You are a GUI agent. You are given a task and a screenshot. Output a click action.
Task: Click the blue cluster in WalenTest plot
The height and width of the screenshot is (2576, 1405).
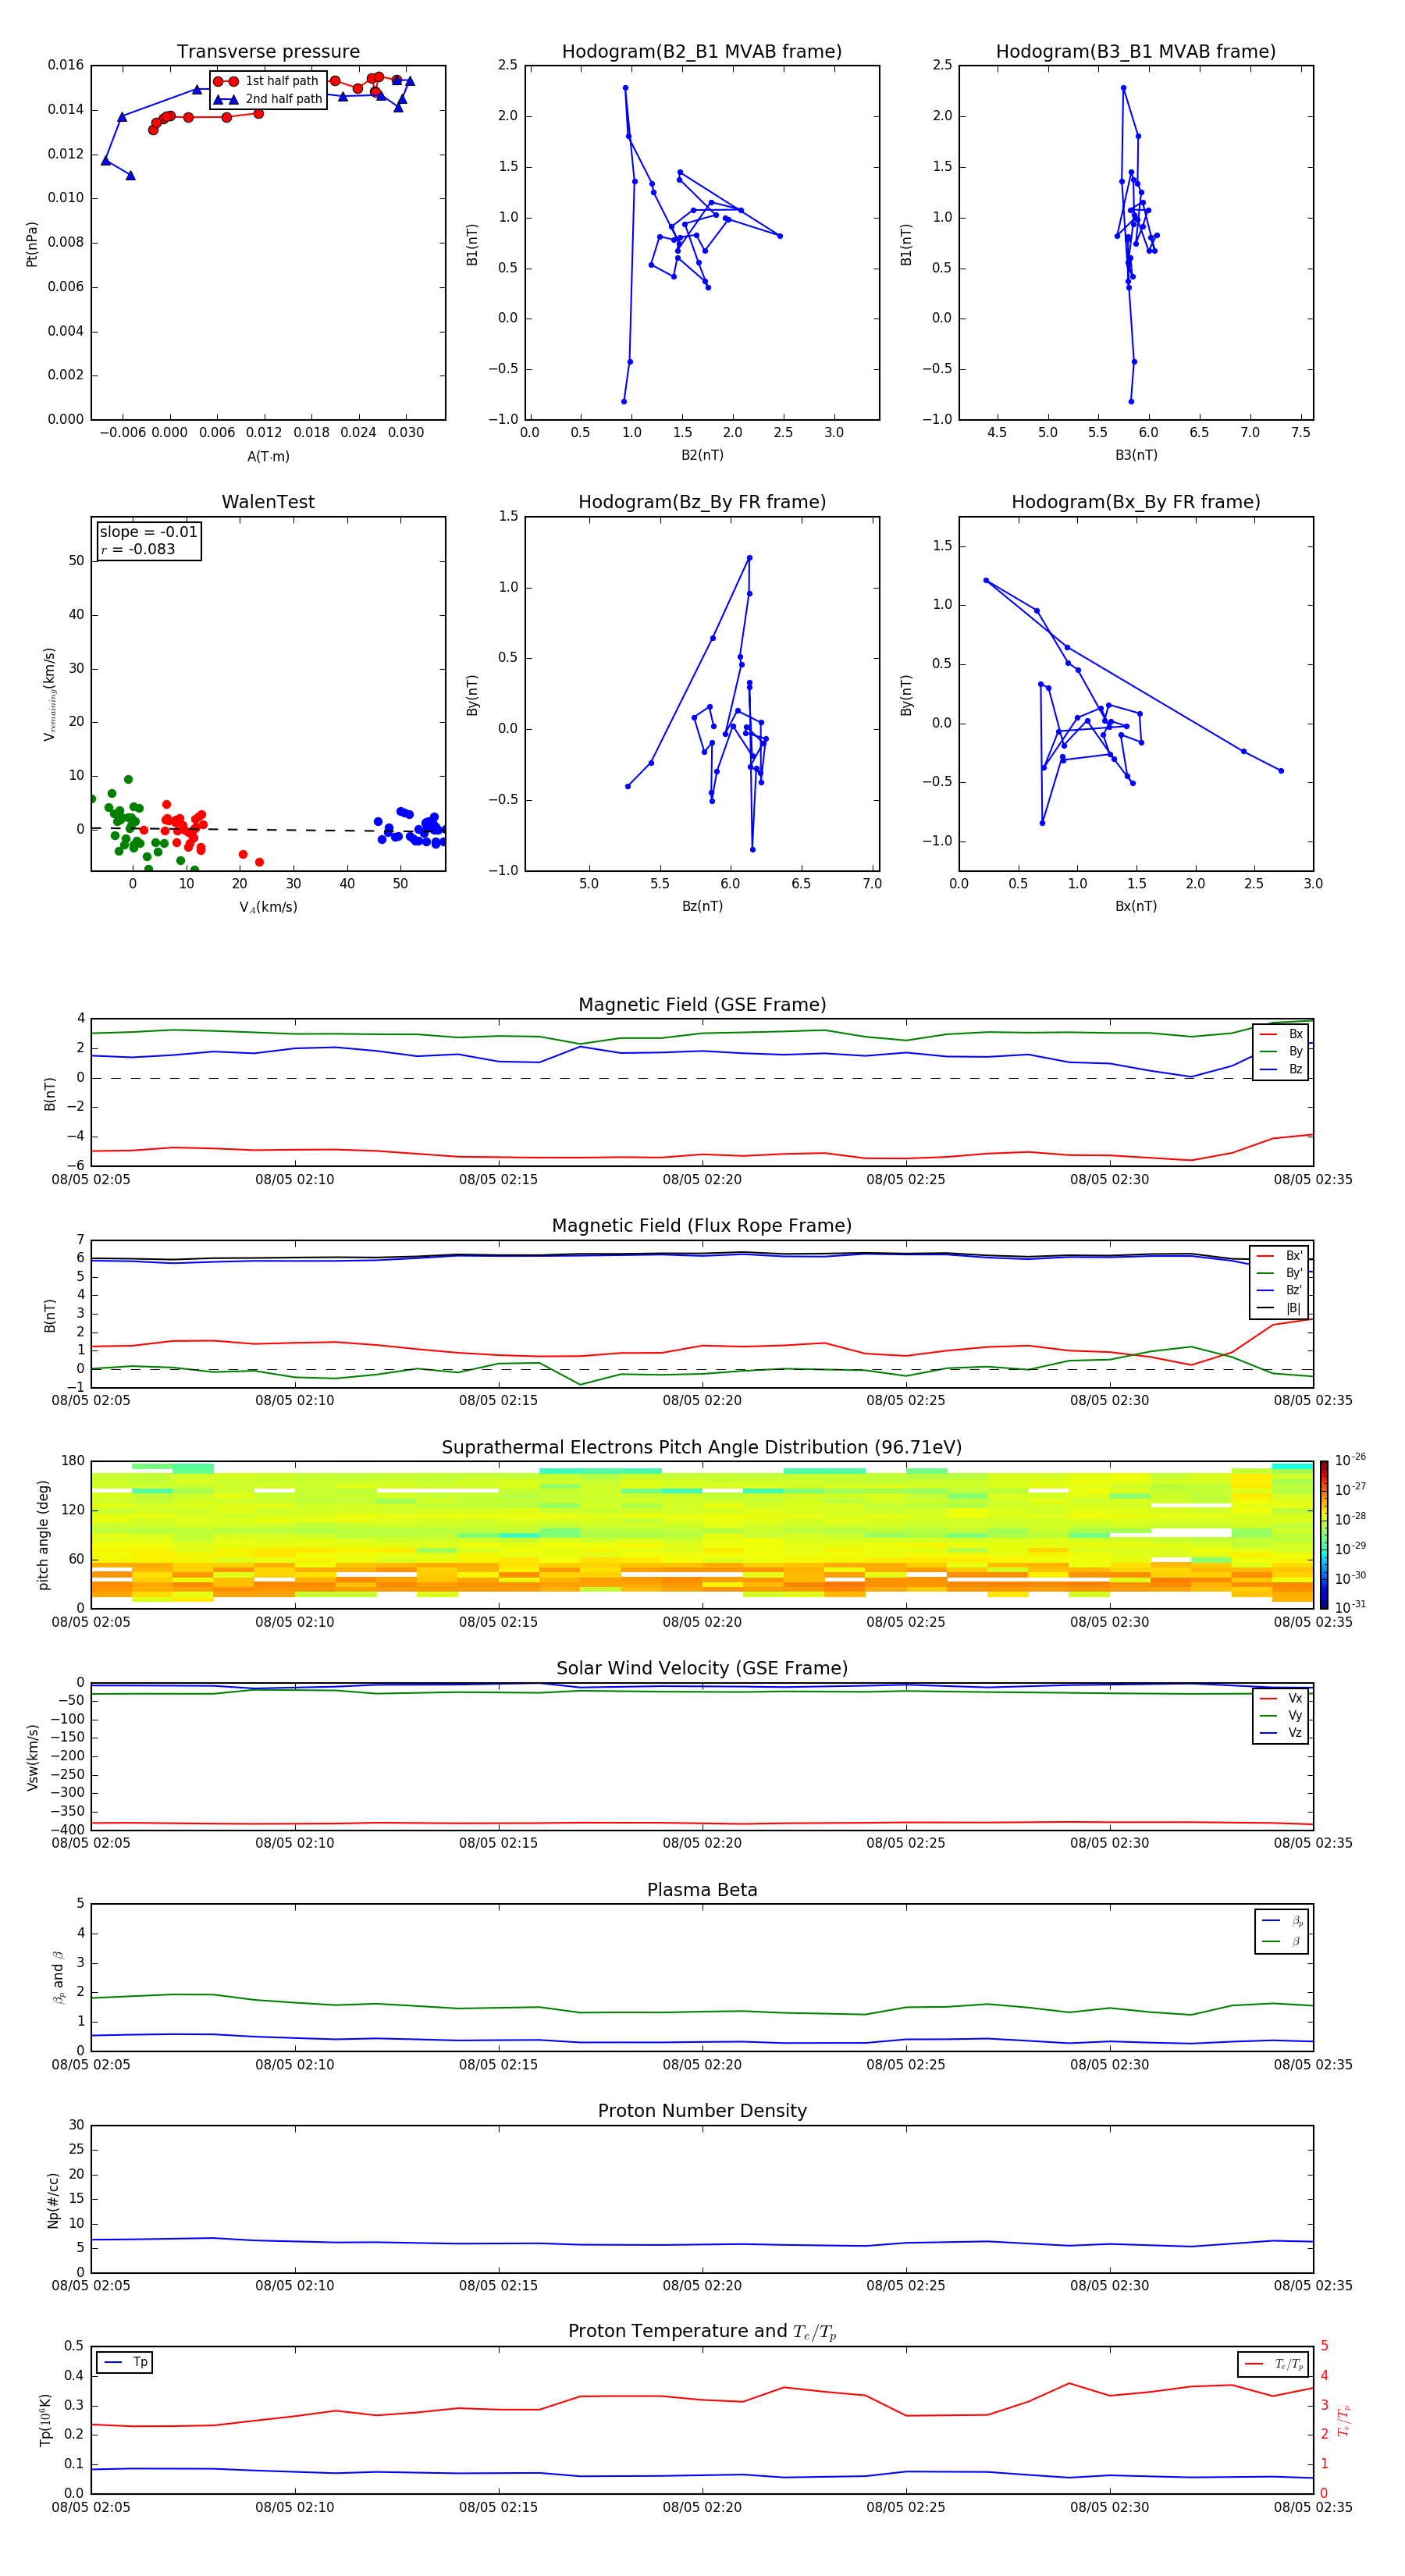coord(412,827)
